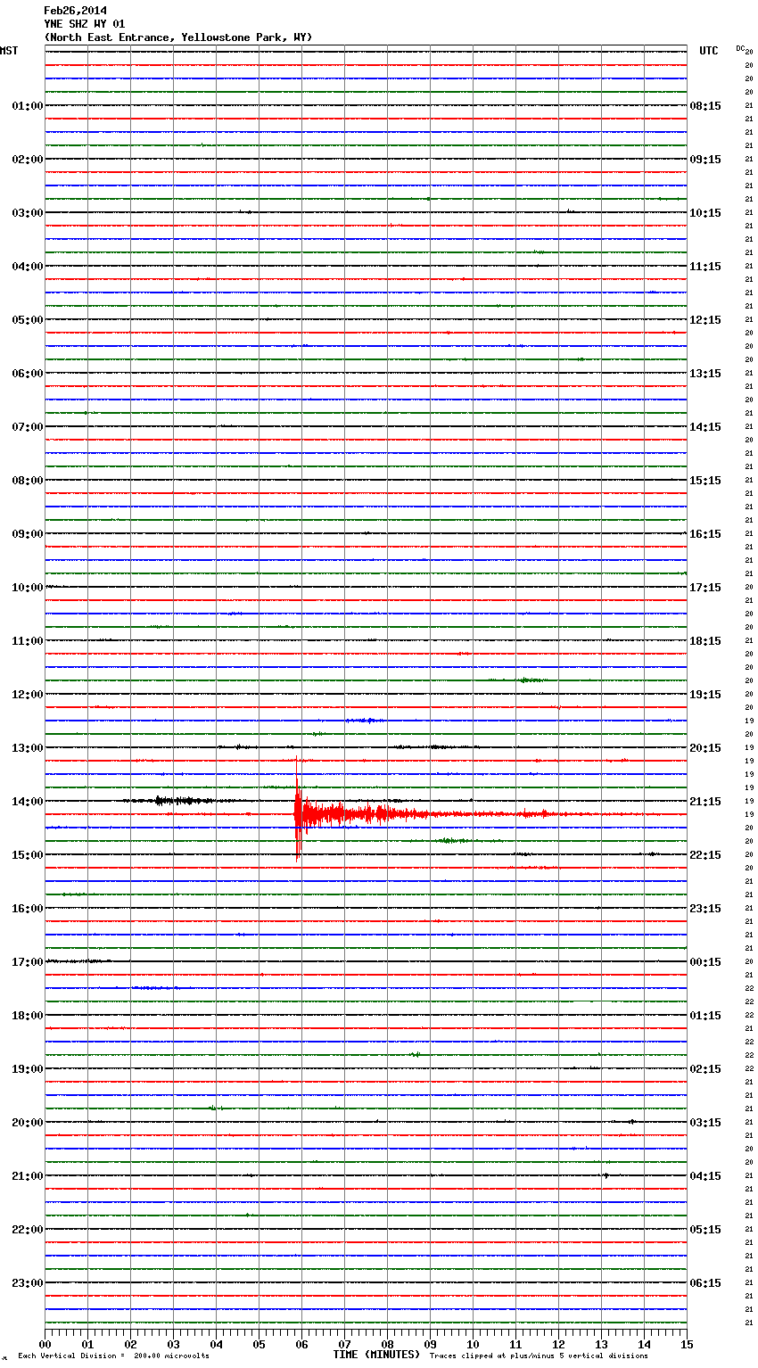Select the '23:00' MST time label

[27, 1283]
